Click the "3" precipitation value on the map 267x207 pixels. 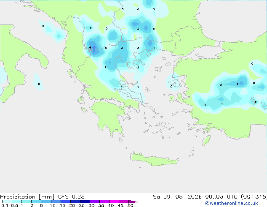tap(122, 48)
